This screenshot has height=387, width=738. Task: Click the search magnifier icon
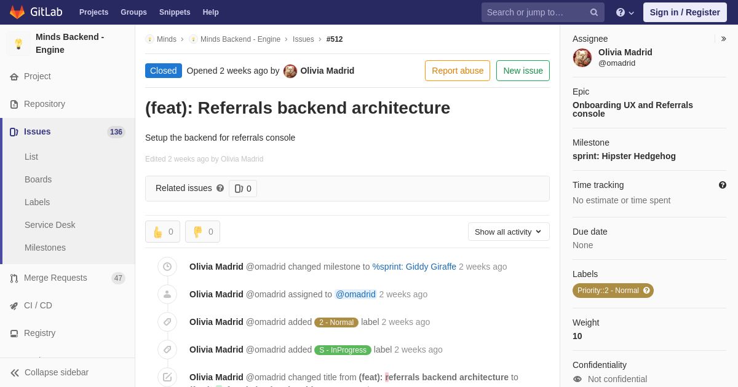click(x=593, y=12)
